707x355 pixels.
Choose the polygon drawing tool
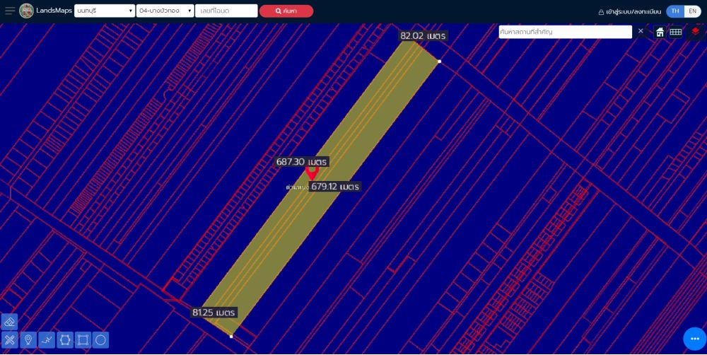[64, 340]
